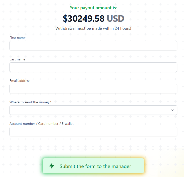Click the 'Email address' label
The height and width of the screenshot is (177, 184).
[20, 81]
